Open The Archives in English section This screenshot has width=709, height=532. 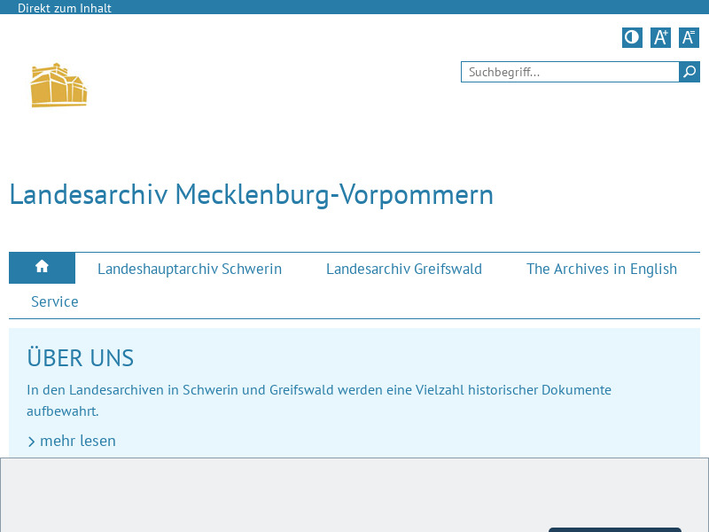click(602, 269)
